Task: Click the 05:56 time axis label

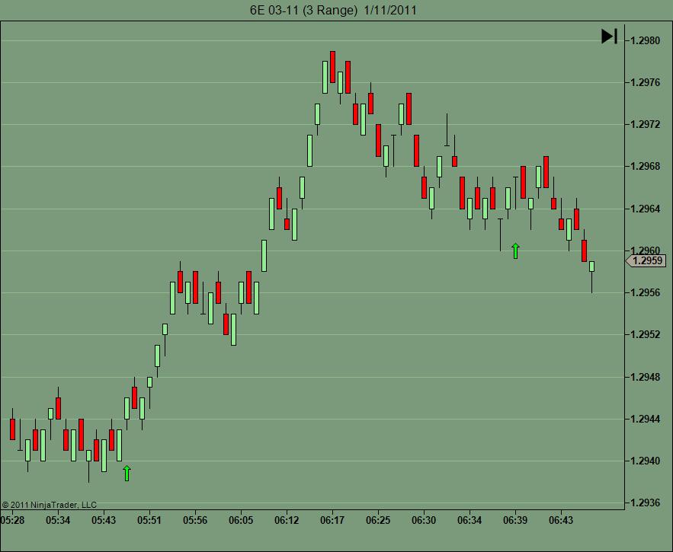Action: [195, 520]
